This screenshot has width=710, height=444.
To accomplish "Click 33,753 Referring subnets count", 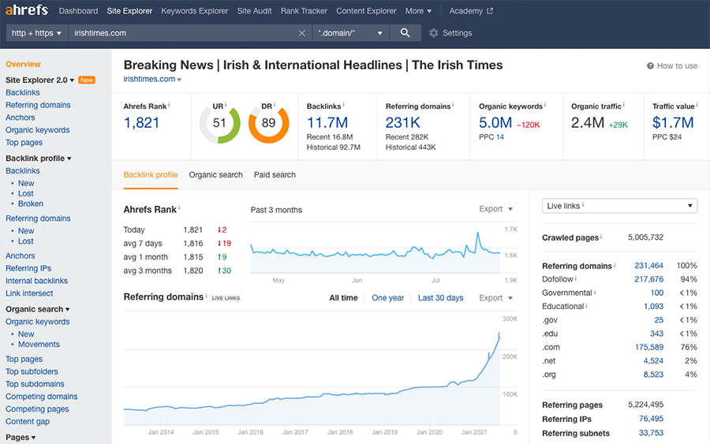I will [651, 433].
